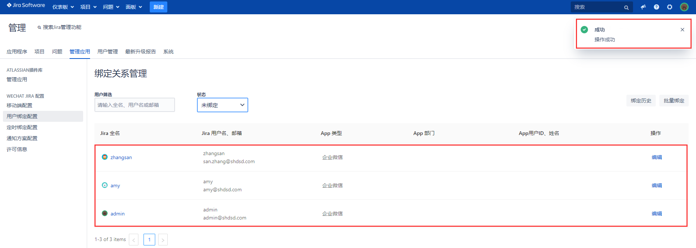Viewport: 696px width, 248px height.
Task: Open the 面板 dropdown menu
Action: [134, 7]
